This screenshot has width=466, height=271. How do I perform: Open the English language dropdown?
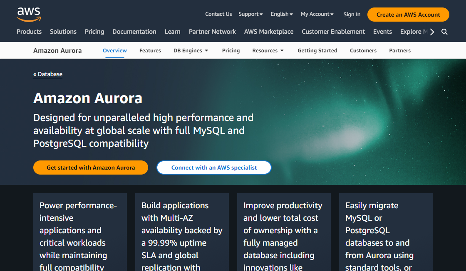click(x=282, y=14)
